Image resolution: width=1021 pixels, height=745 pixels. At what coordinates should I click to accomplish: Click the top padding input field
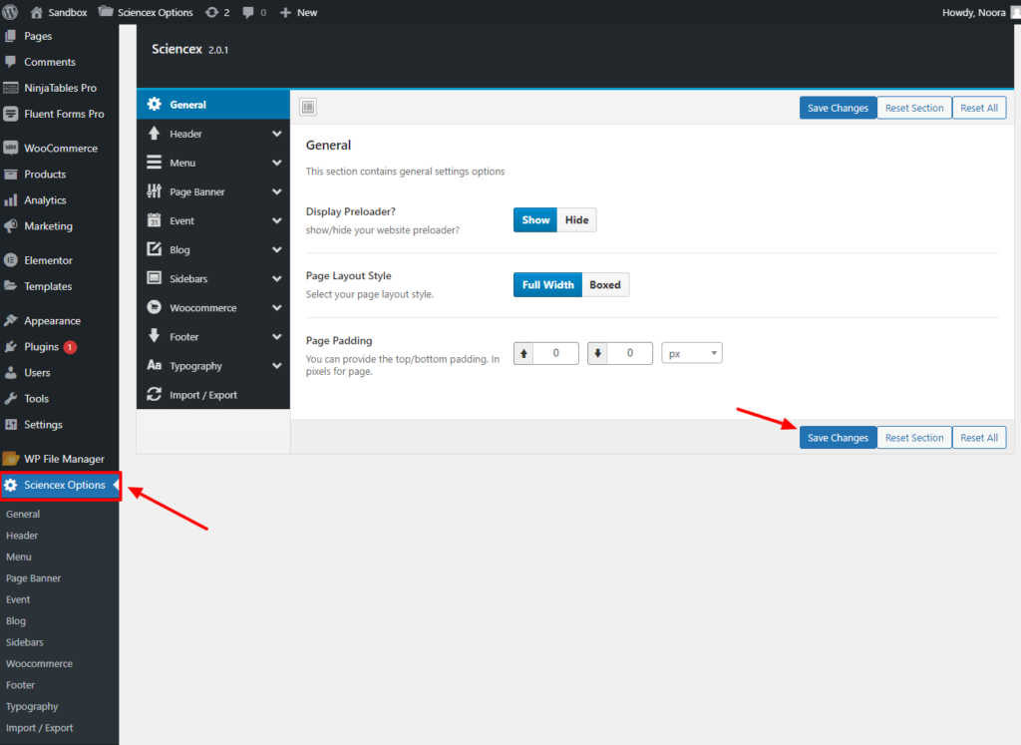pyautogui.click(x=556, y=353)
